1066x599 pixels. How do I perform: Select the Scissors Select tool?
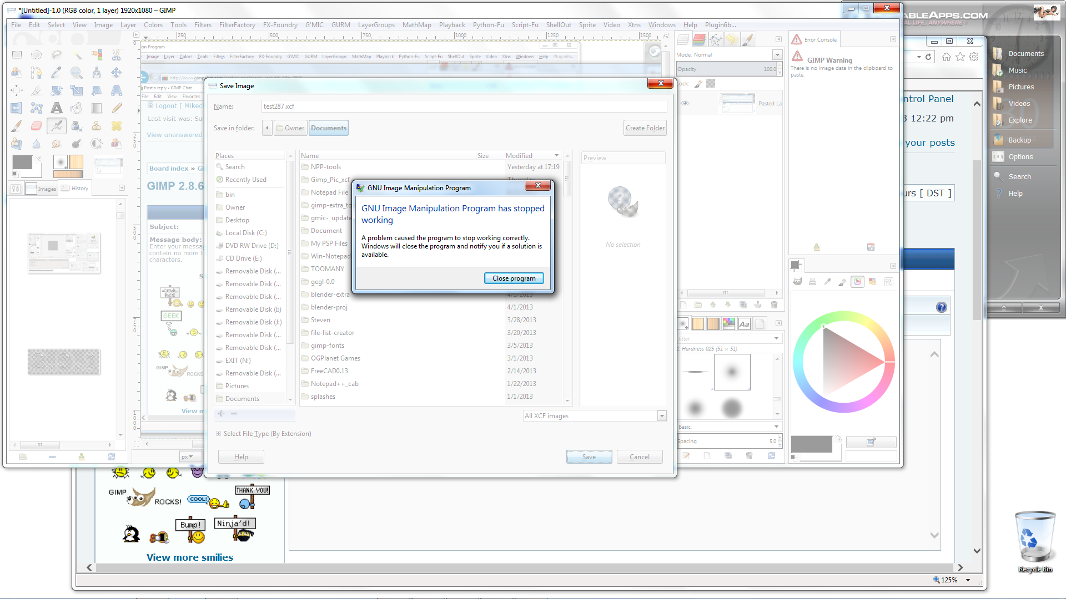click(x=117, y=55)
